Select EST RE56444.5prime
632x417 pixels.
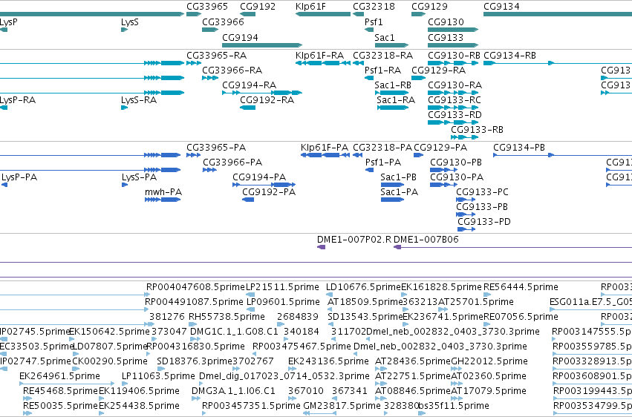coord(521,287)
